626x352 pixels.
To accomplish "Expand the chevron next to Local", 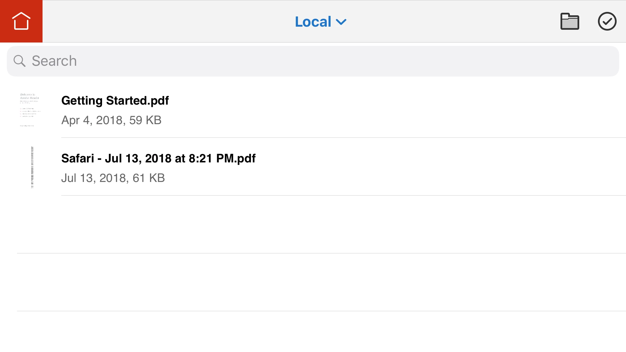I will [x=341, y=22].
